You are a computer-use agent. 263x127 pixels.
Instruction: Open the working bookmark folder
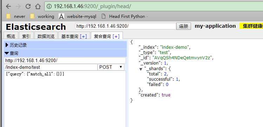42,16
